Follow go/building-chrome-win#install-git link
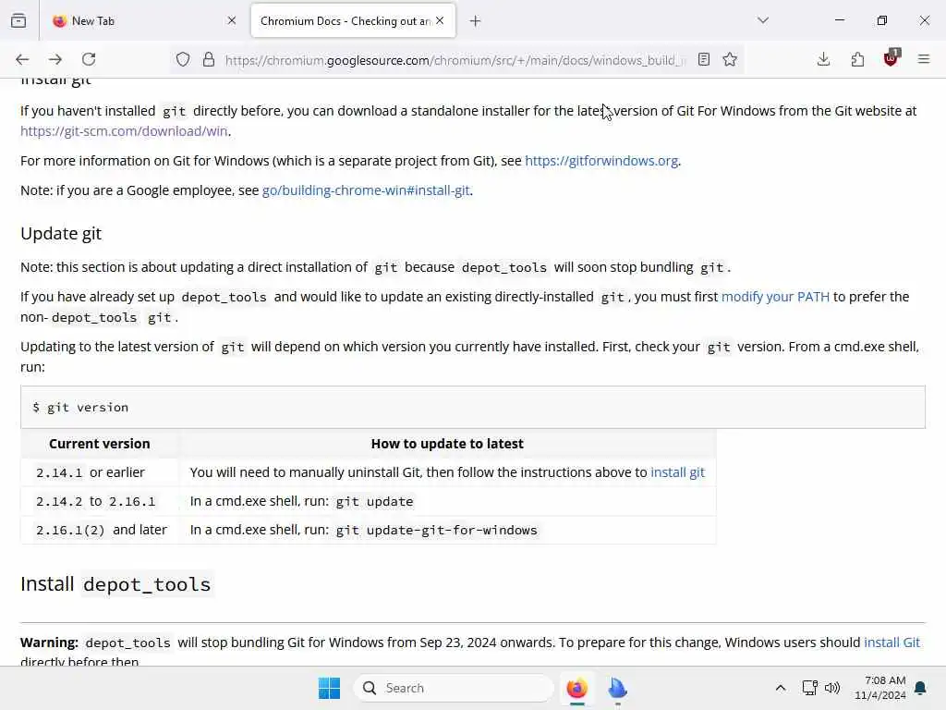Image resolution: width=946 pixels, height=710 pixels. (x=366, y=190)
